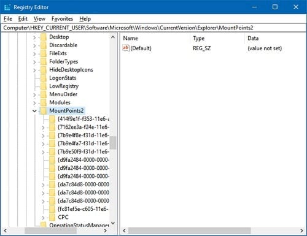The image size is (307, 236).
Task: Click the ab string icon beside (Default)
Action: pyautogui.click(x=126, y=48)
